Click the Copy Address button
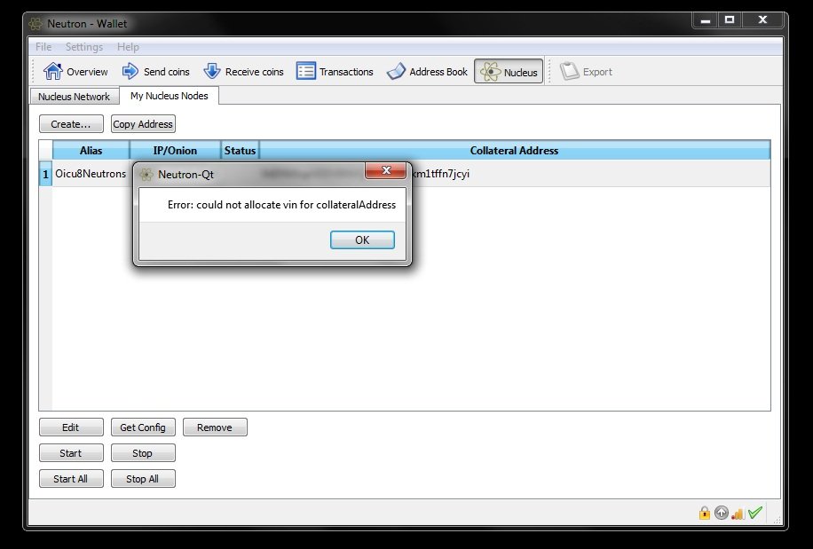The height and width of the screenshot is (549, 813). click(143, 124)
